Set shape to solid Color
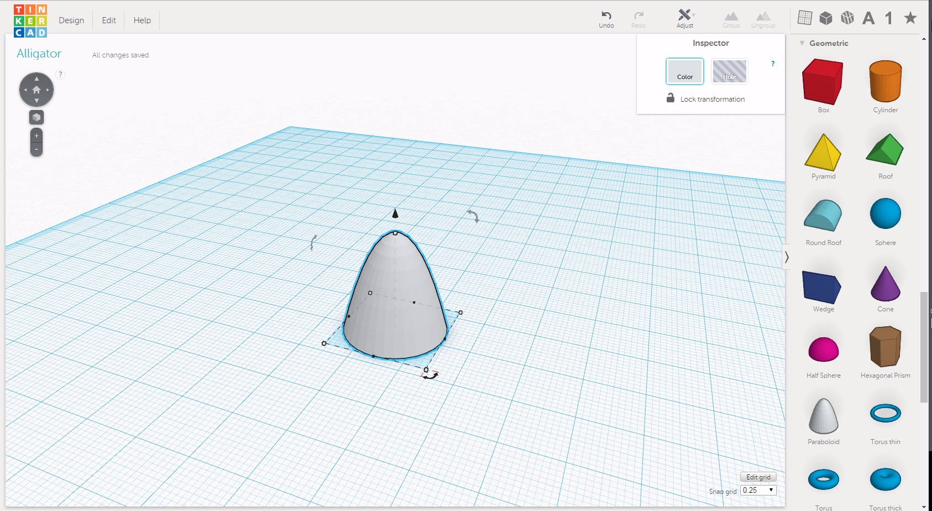 coord(685,71)
